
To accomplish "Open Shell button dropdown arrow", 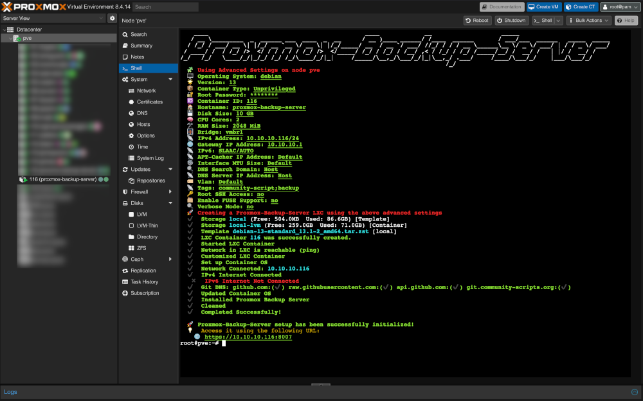I will [x=558, y=21].
